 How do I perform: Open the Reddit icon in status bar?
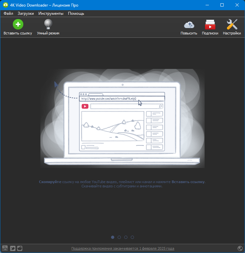tap(20, 248)
